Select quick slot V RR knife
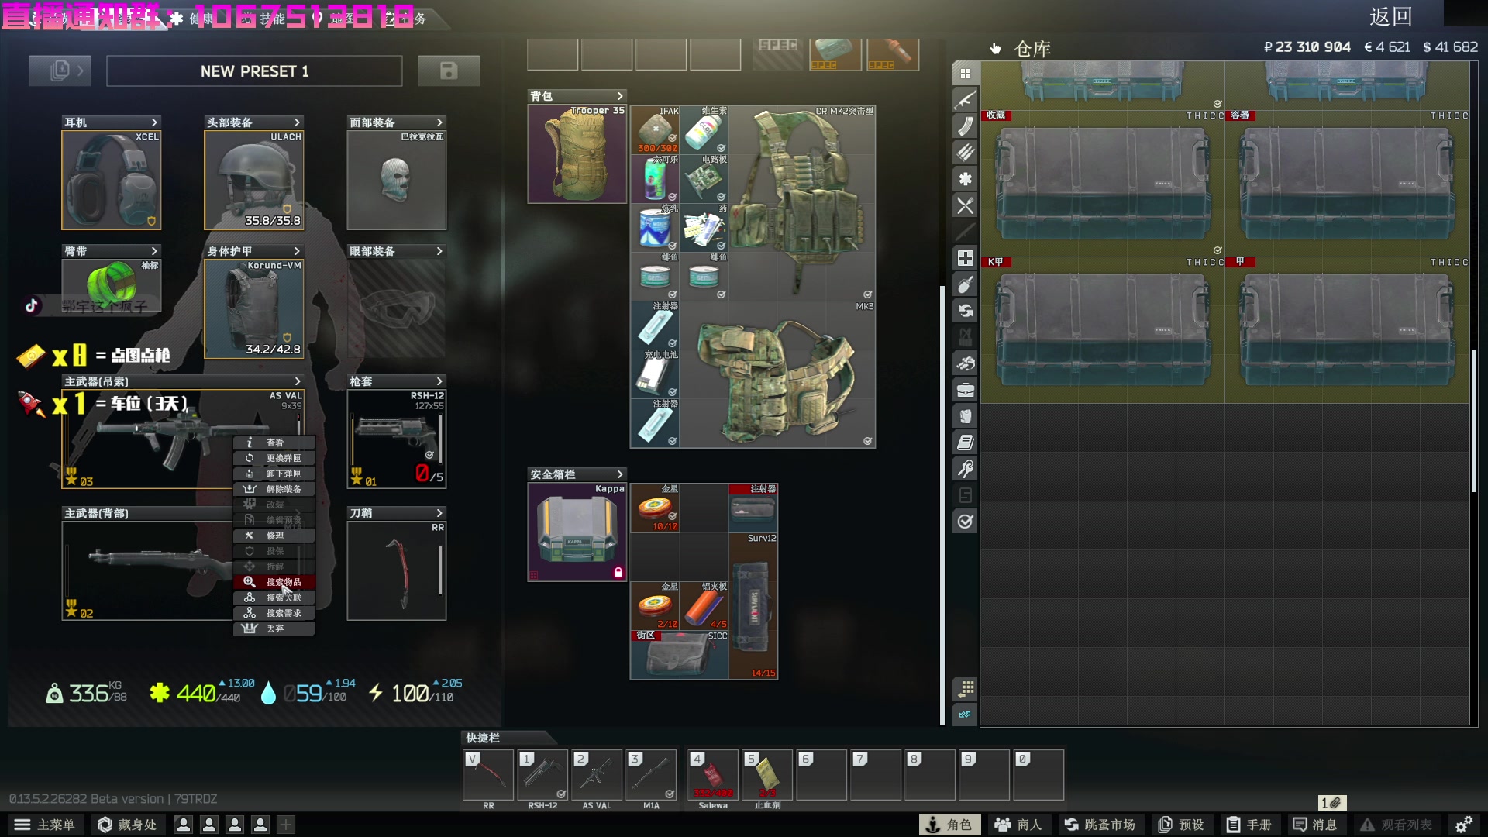 [x=488, y=775]
